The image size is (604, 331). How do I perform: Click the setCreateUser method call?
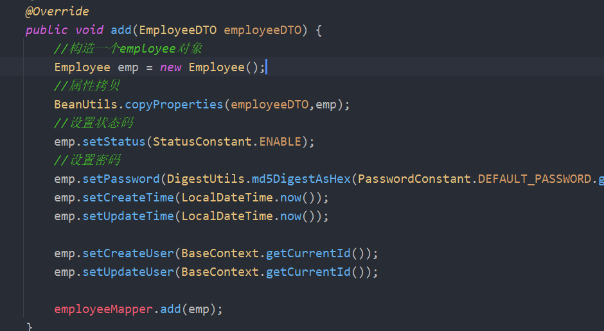pyautogui.click(x=129, y=253)
